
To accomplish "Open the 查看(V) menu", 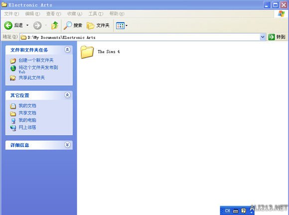I will [53, 13].
